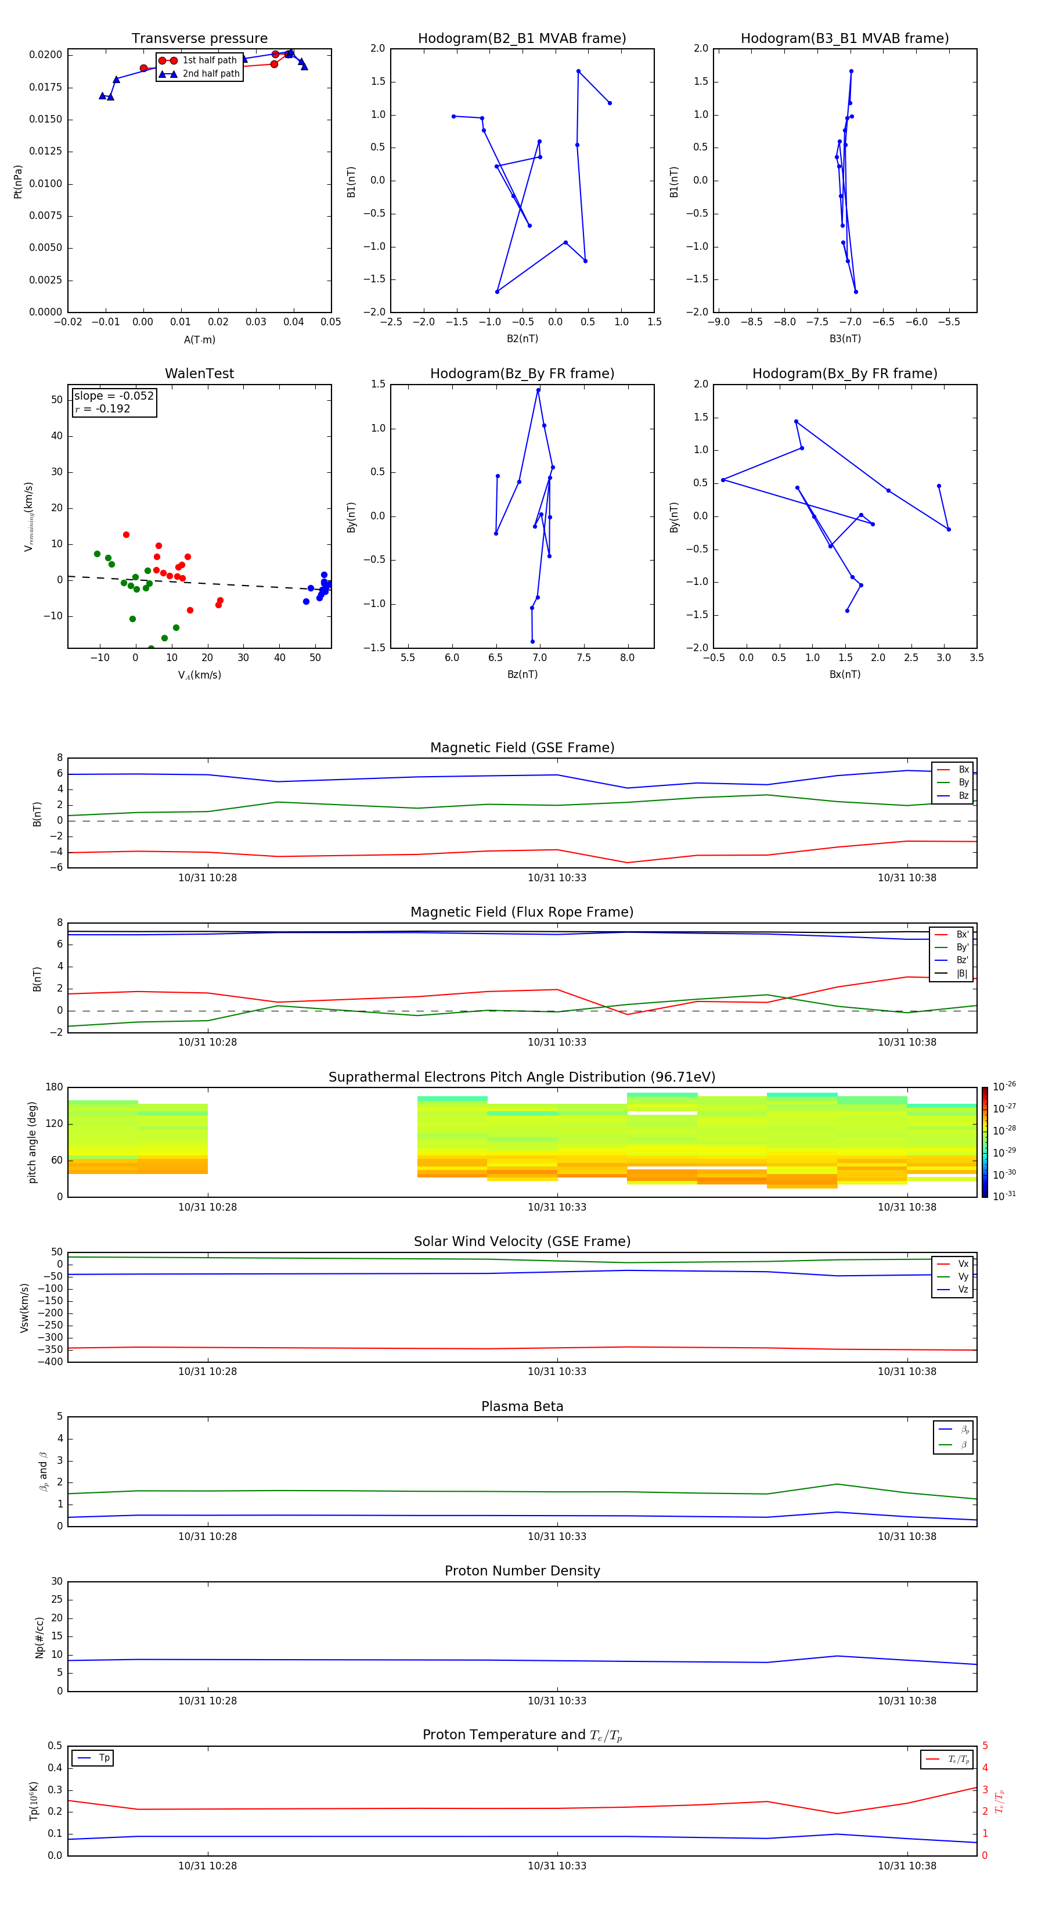Screen dimensions: 1045x1917
Task: Click the Tp legend entry
Action: coord(93,1758)
